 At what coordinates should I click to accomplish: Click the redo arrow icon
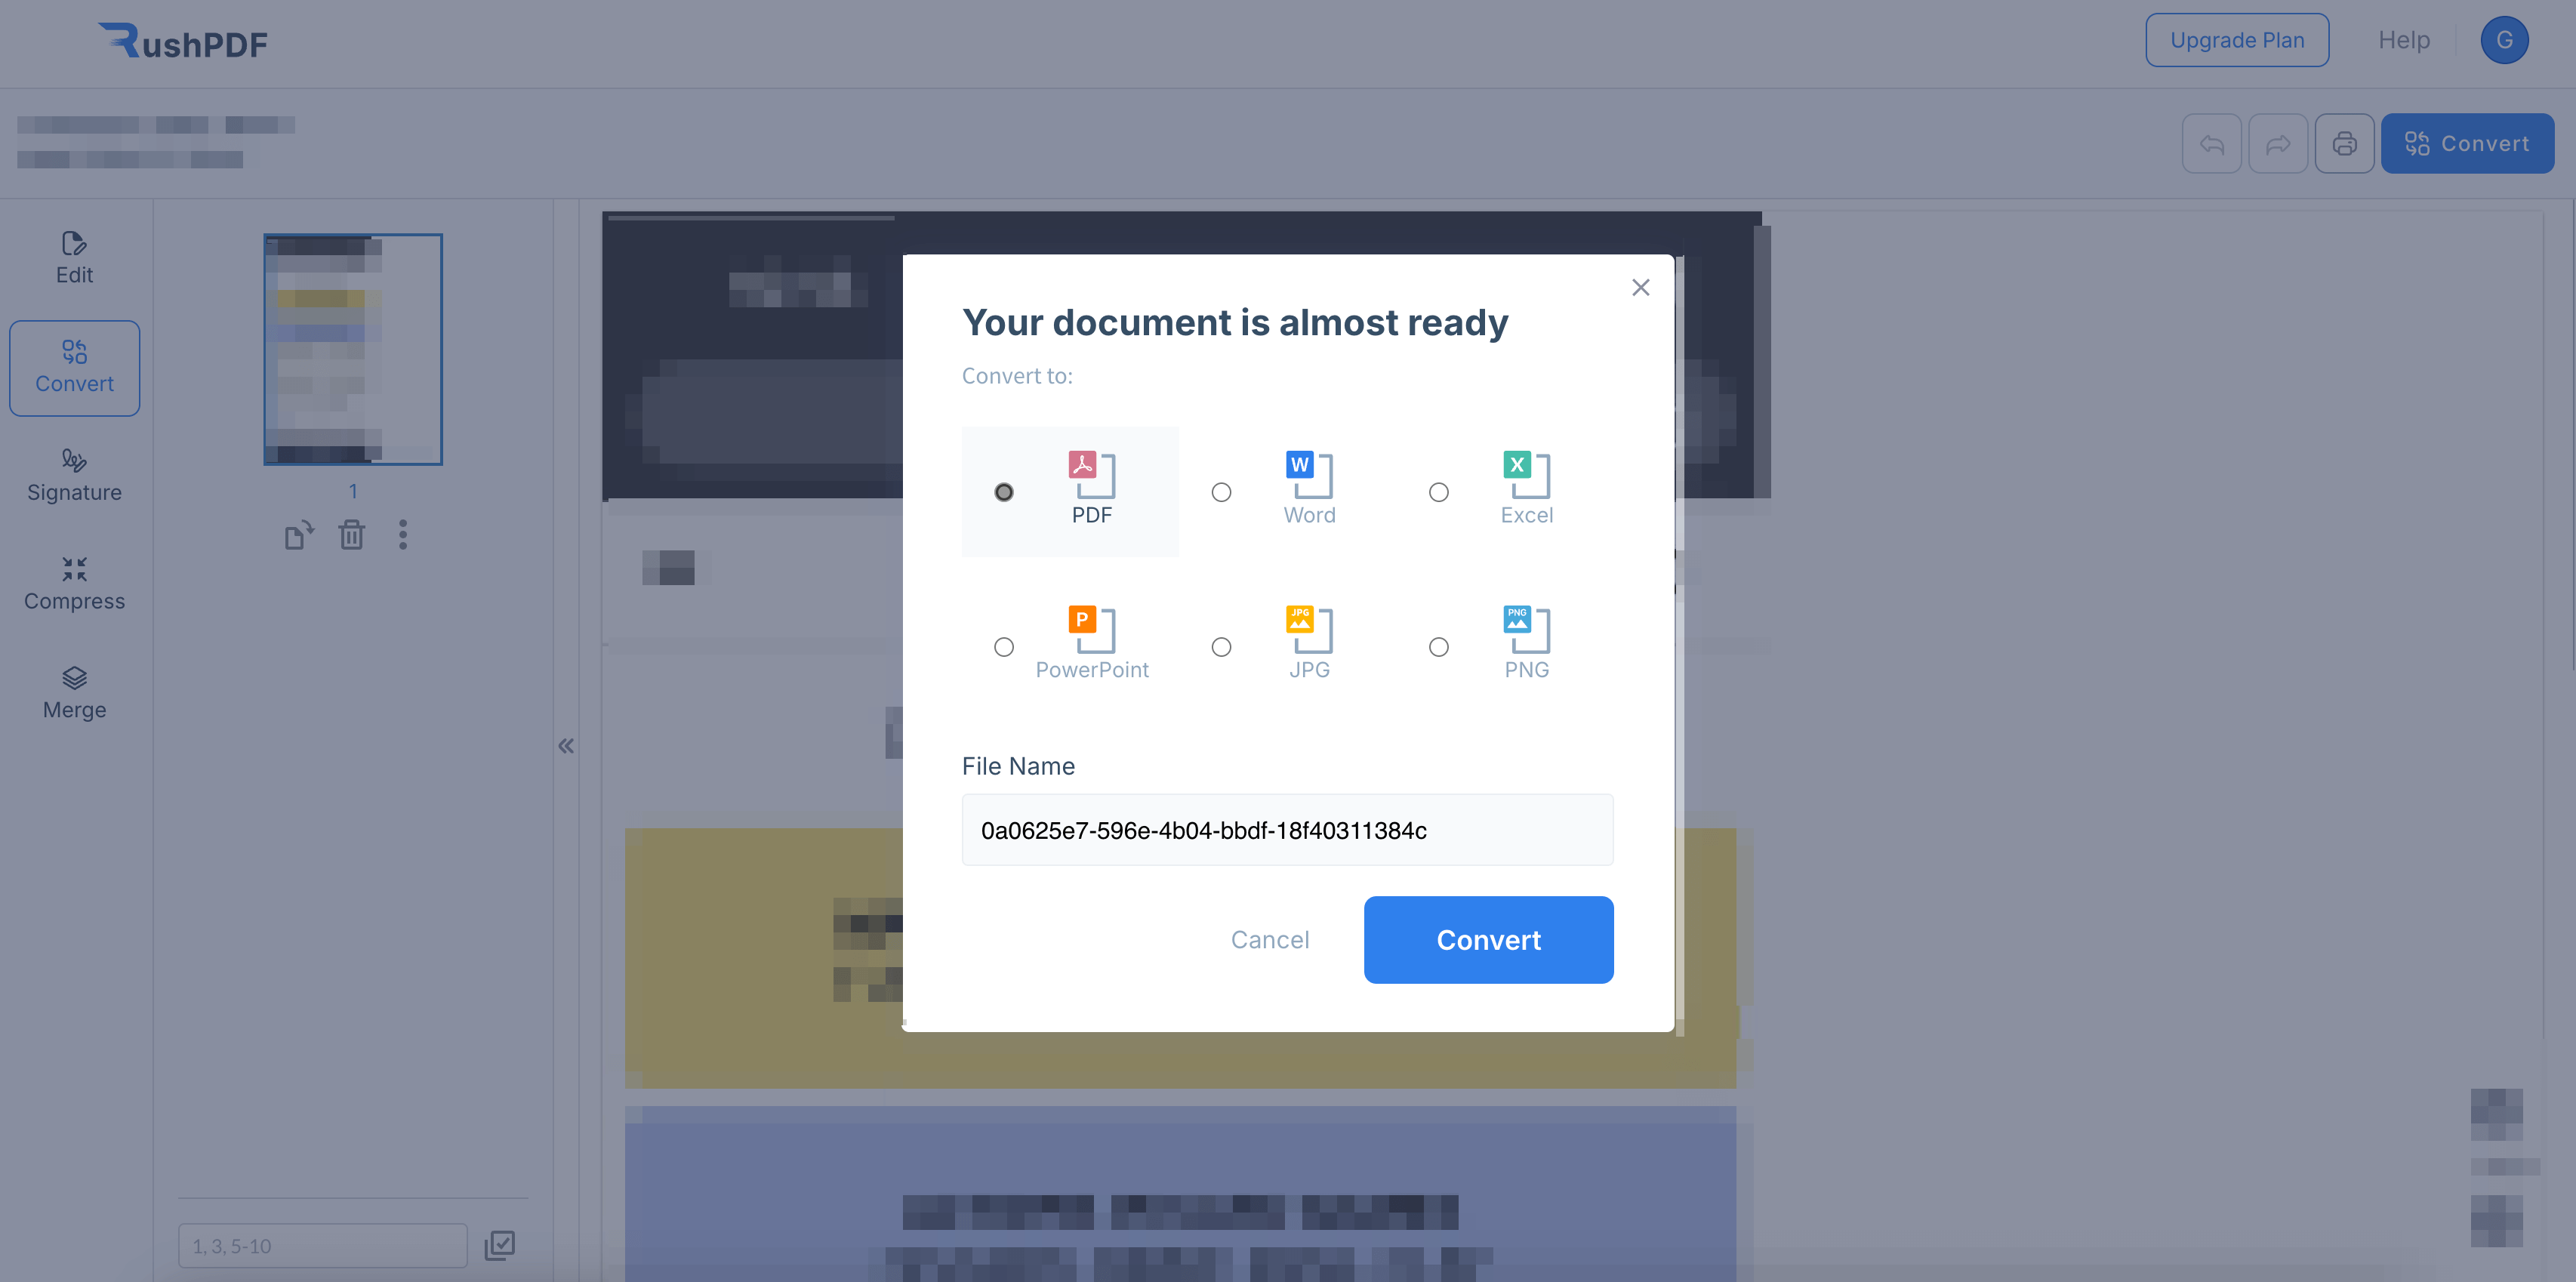(2279, 143)
